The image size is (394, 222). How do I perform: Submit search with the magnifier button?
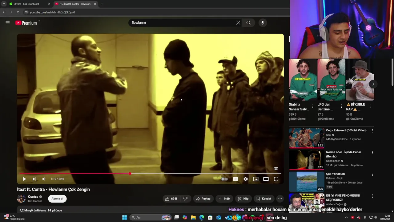[248, 23]
